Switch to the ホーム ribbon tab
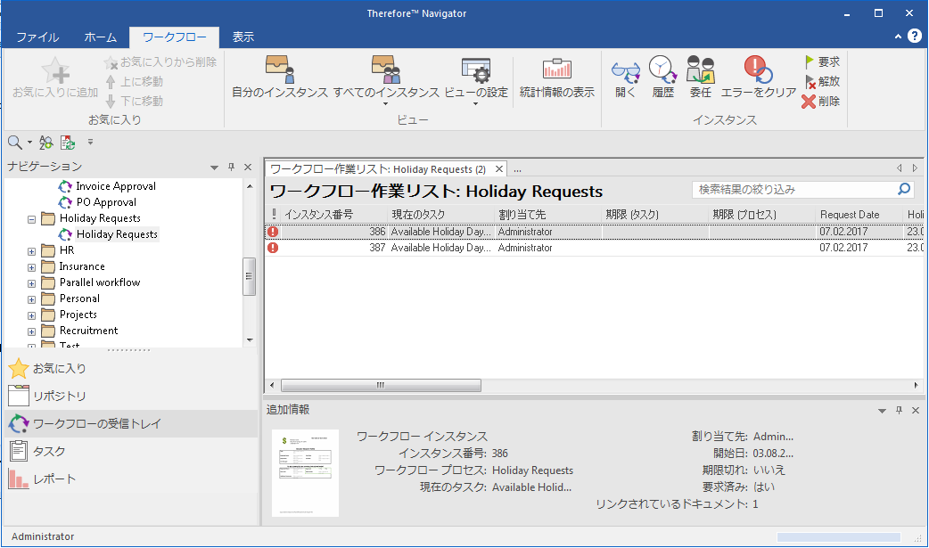The image size is (929, 548). tap(100, 37)
